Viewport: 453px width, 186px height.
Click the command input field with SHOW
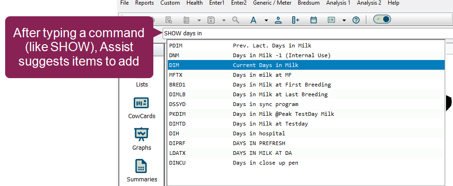pos(303,33)
